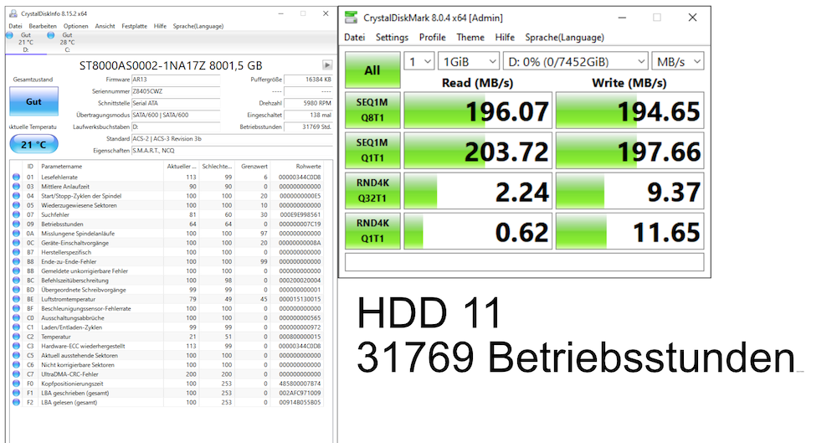The height and width of the screenshot is (443, 837).
Task: Open Profile menu in CrystalDiskMark
Action: click(x=433, y=38)
